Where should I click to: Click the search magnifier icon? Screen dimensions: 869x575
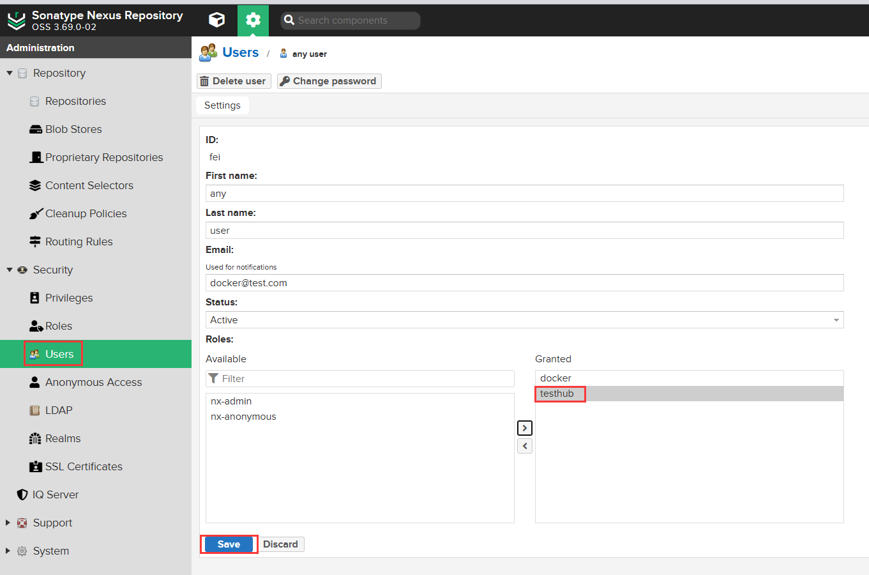pyautogui.click(x=289, y=20)
